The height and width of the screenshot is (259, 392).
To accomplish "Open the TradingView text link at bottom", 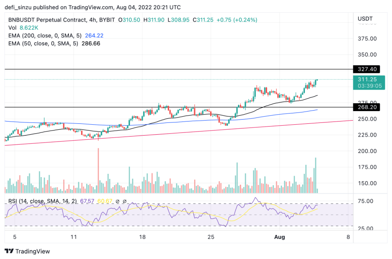I will pyautogui.click(x=32, y=251).
